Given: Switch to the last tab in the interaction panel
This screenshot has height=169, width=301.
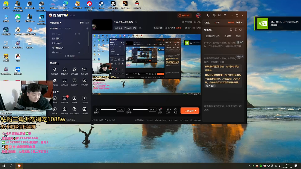Looking at the screenshot, I should click(x=238, y=36).
